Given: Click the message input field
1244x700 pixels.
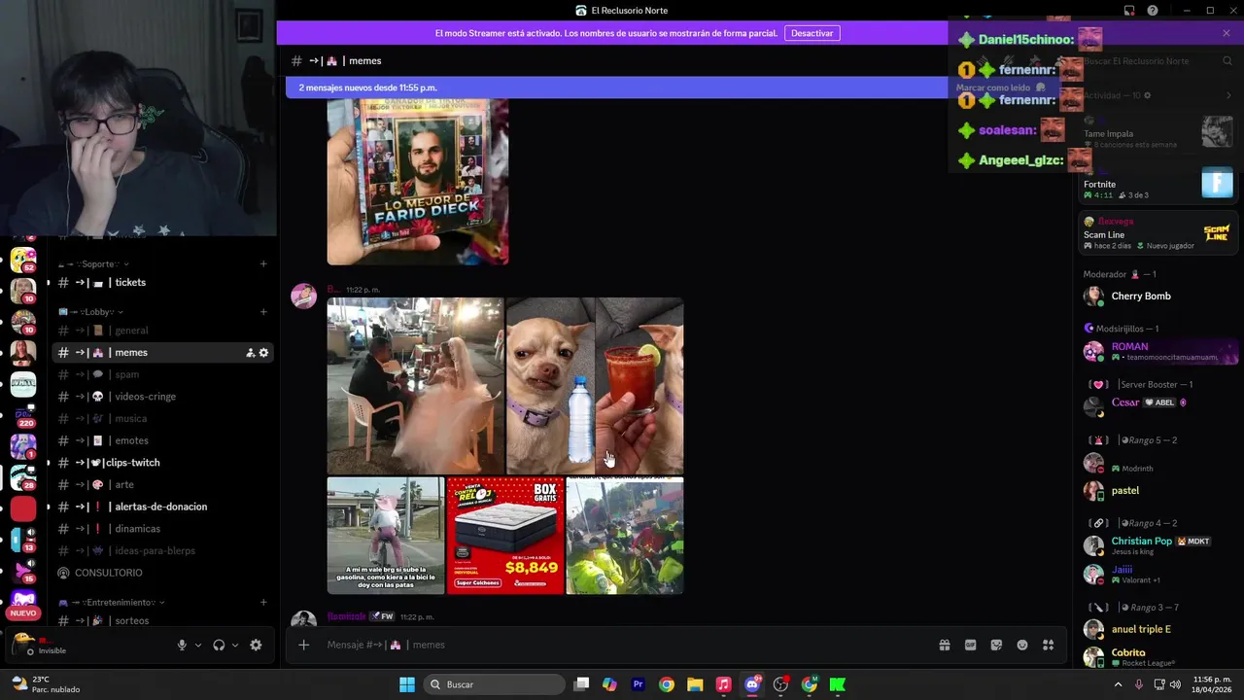Looking at the screenshot, I should click(x=622, y=645).
